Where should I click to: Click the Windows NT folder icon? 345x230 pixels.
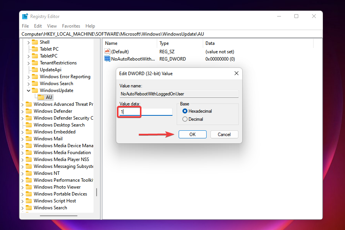[29, 173]
